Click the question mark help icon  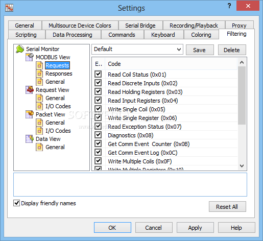click(229, 6)
